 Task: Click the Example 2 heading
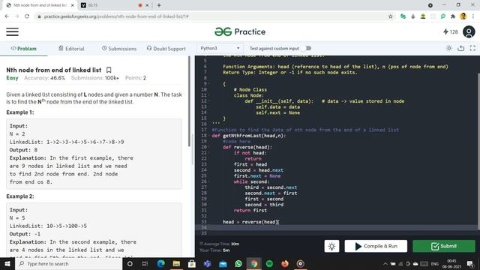point(20,196)
